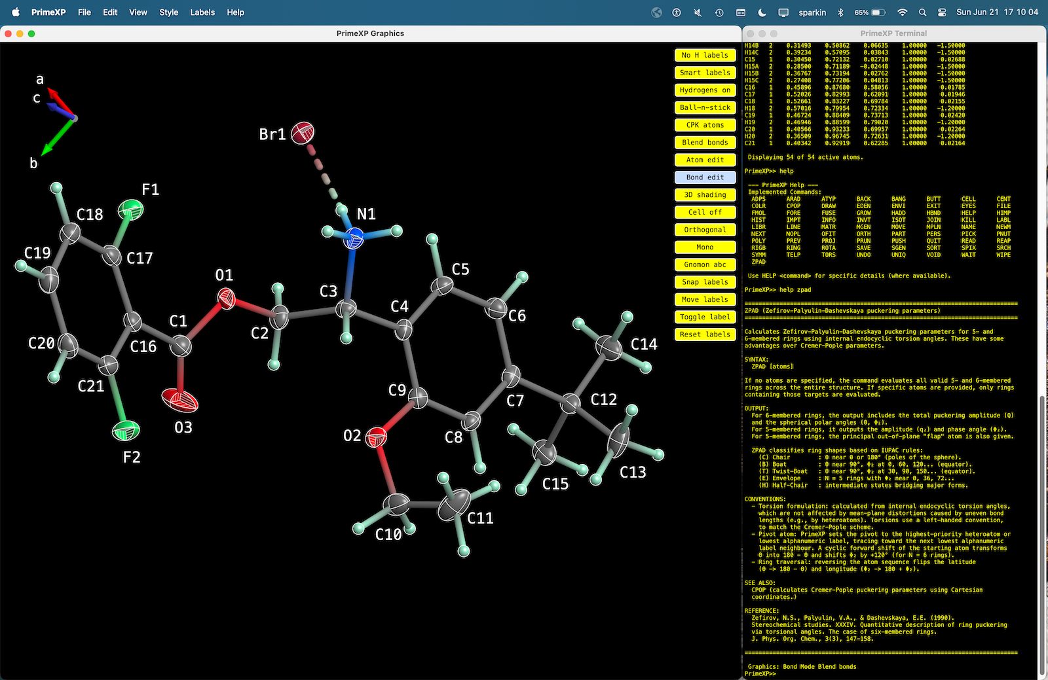Open the Apple menu

click(16, 12)
